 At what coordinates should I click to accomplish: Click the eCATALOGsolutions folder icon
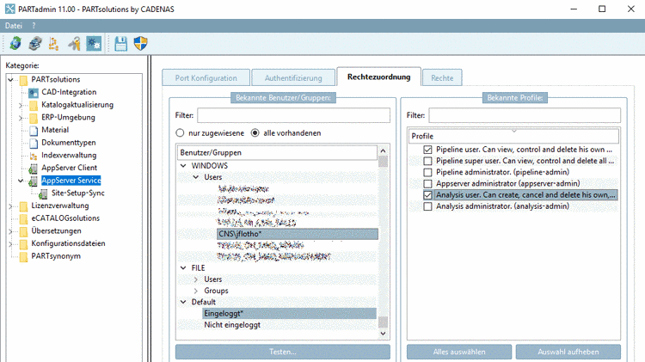click(x=24, y=218)
